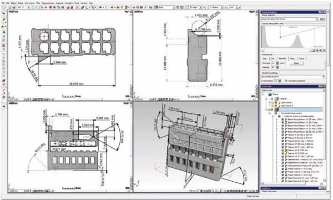This screenshot has height=200, width=333.
Task: Switch to the Specular appearance tab
Action: pos(282,58)
